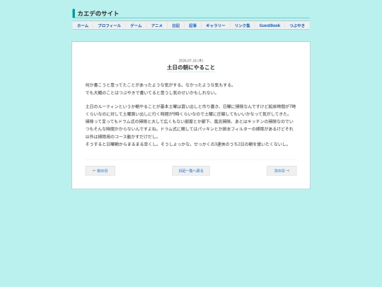The height and width of the screenshot is (287, 382).
Task: Visit the リンク集 page
Action: tap(243, 26)
